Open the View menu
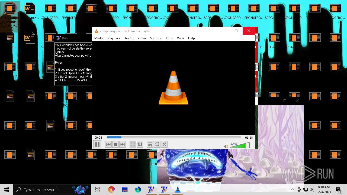Screen dimensions: 347x195 pyautogui.click(x=180, y=38)
